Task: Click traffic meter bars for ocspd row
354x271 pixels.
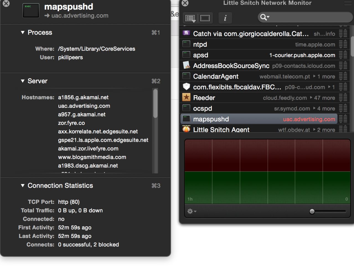Action: tap(343, 108)
